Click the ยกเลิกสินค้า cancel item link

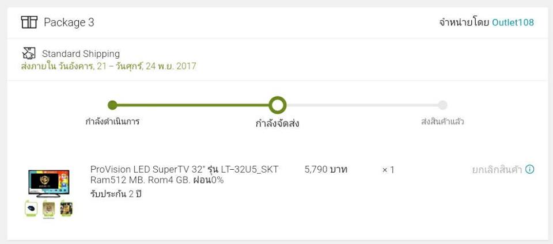click(497, 170)
